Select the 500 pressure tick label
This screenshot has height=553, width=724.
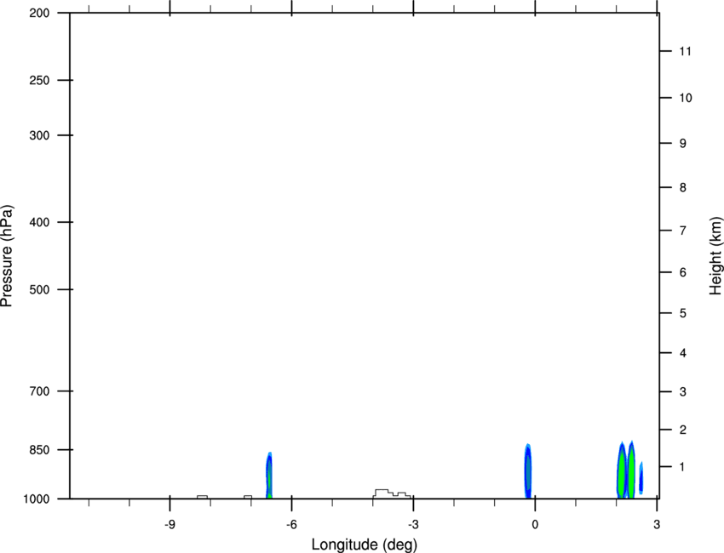pyautogui.click(x=39, y=289)
